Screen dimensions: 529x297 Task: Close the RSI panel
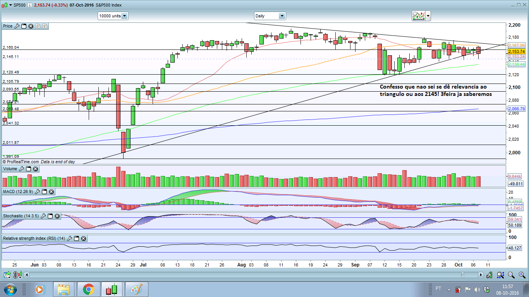pyautogui.click(x=83, y=239)
